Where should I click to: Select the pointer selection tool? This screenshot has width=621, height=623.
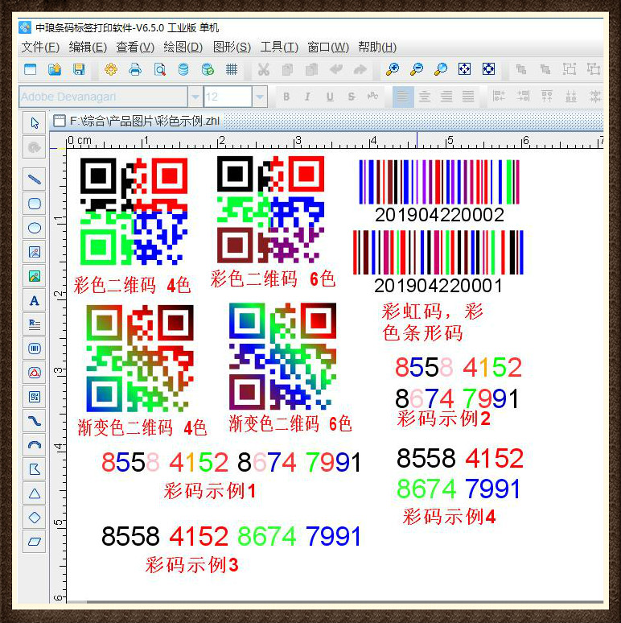[x=35, y=123]
